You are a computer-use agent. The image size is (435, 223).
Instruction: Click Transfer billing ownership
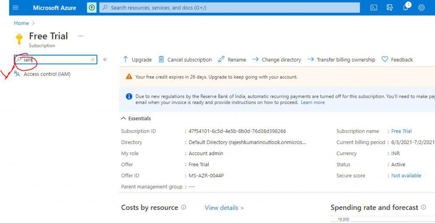pyautogui.click(x=341, y=60)
